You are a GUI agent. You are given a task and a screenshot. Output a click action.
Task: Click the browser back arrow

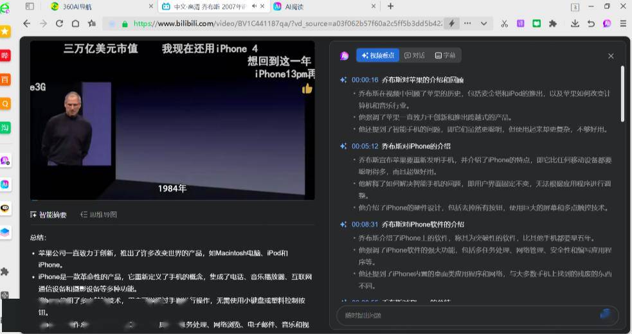[26, 23]
